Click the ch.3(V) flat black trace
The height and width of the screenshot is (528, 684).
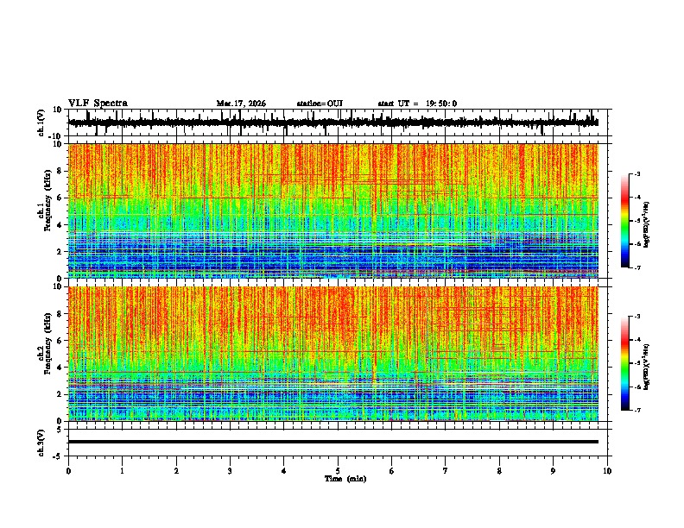coord(333,442)
